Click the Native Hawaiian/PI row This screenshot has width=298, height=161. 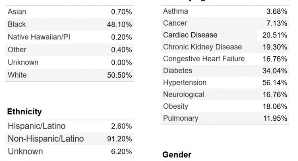70,37
